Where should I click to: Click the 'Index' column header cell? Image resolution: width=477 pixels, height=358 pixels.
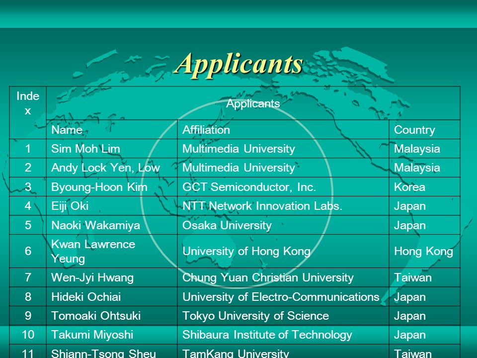[x=28, y=113]
